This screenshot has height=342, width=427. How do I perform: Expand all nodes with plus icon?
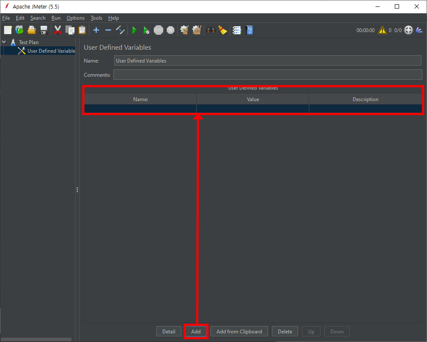pyautogui.click(x=96, y=30)
